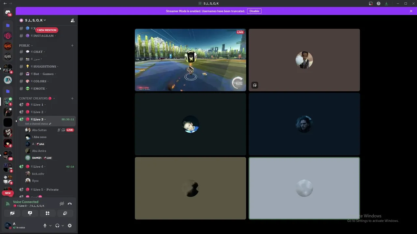Viewport: 417px width, 234px height.
Task: Open the EMOTE channel
Action: pyautogui.click(x=47, y=88)
